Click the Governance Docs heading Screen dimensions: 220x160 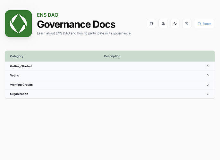pos(76,24)
